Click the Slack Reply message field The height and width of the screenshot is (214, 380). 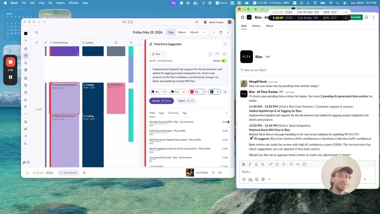pos(307,172)
